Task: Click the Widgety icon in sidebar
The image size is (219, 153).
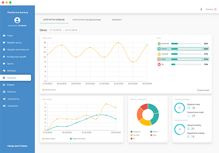Action: tap(4, 85)
